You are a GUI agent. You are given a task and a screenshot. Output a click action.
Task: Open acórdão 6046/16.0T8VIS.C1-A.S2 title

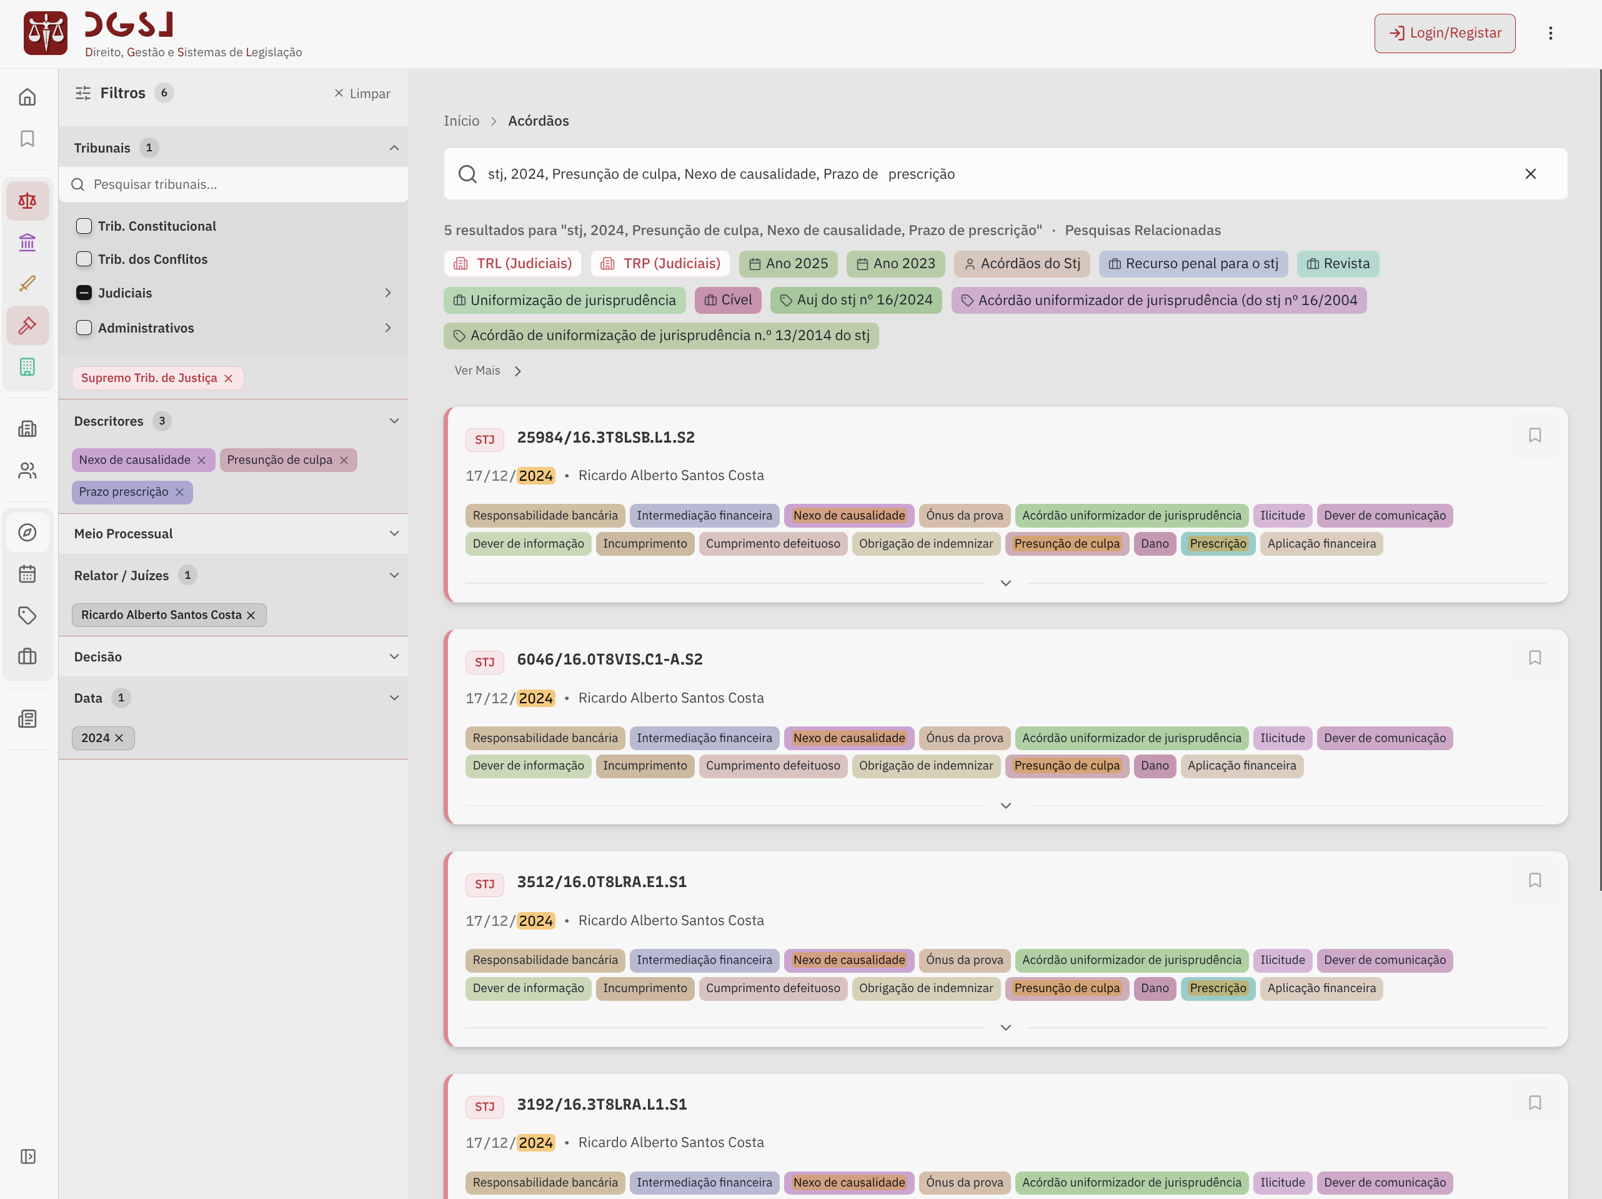tap(610, 660)
